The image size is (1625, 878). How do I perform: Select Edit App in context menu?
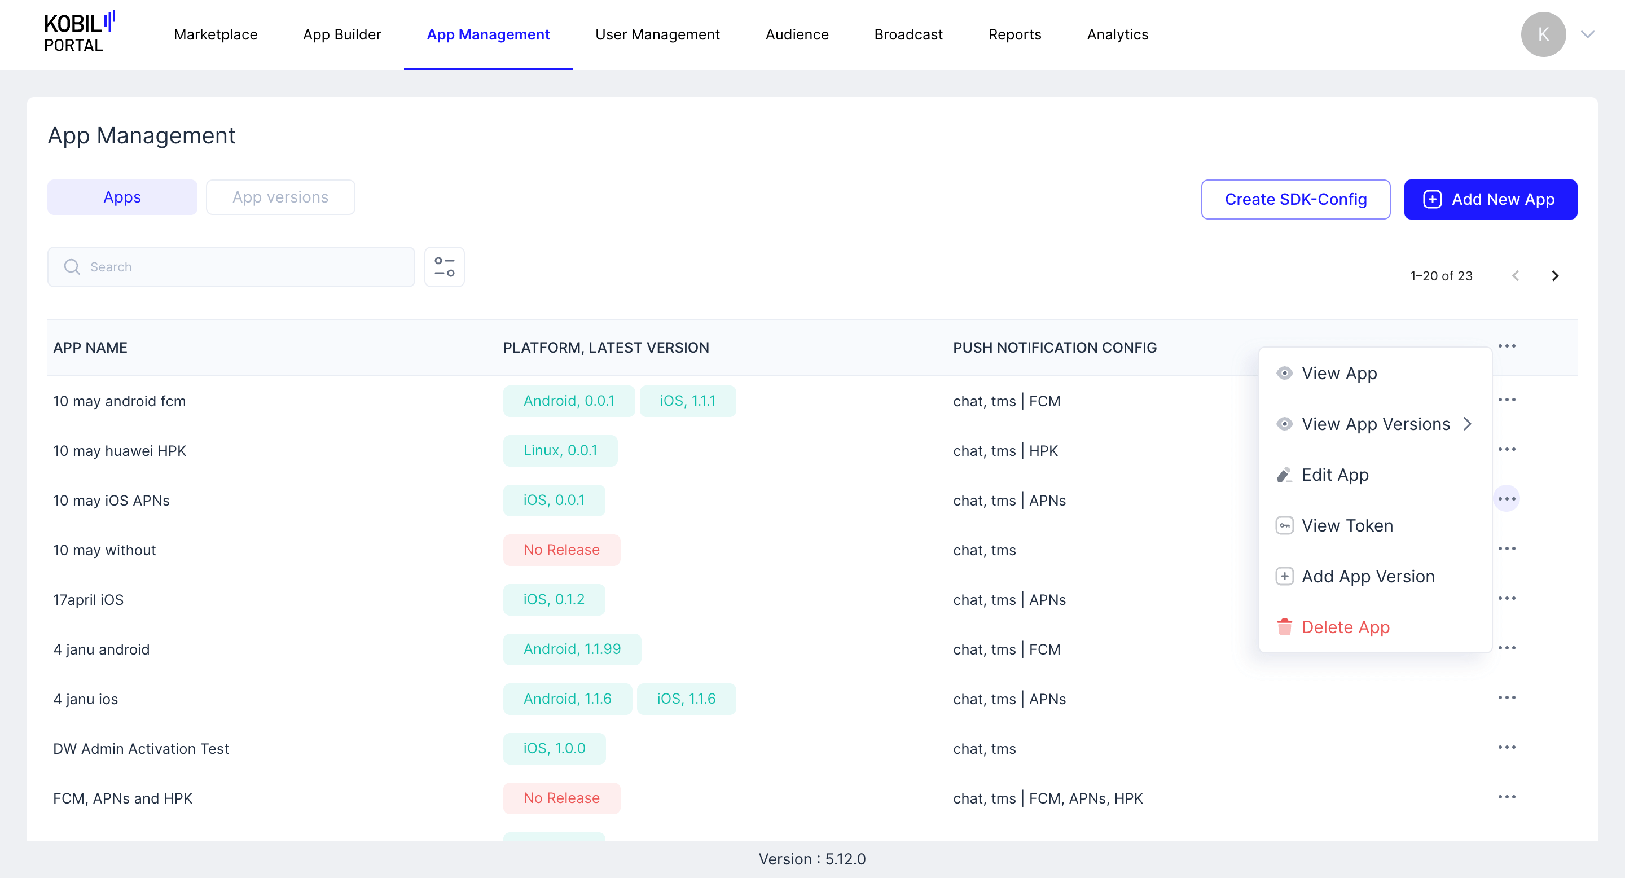tap(1334, 475)
